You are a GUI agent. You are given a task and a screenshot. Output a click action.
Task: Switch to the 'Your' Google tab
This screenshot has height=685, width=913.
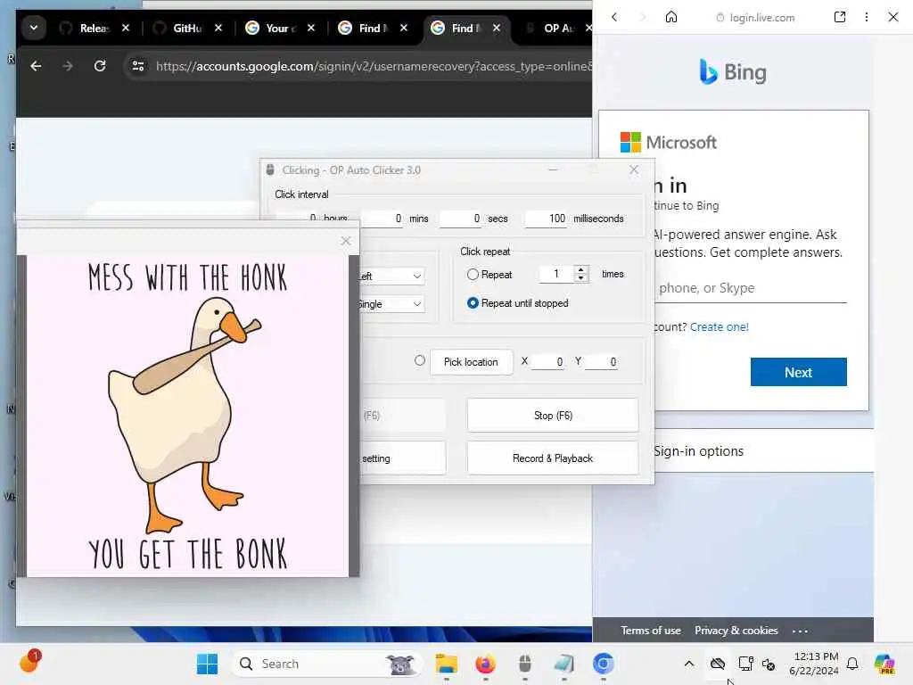271,28
